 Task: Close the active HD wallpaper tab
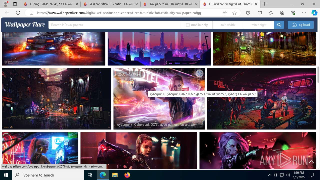256,4
